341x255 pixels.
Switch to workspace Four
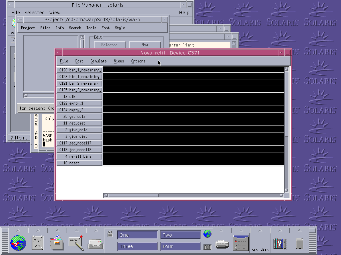tap(180, 246)
